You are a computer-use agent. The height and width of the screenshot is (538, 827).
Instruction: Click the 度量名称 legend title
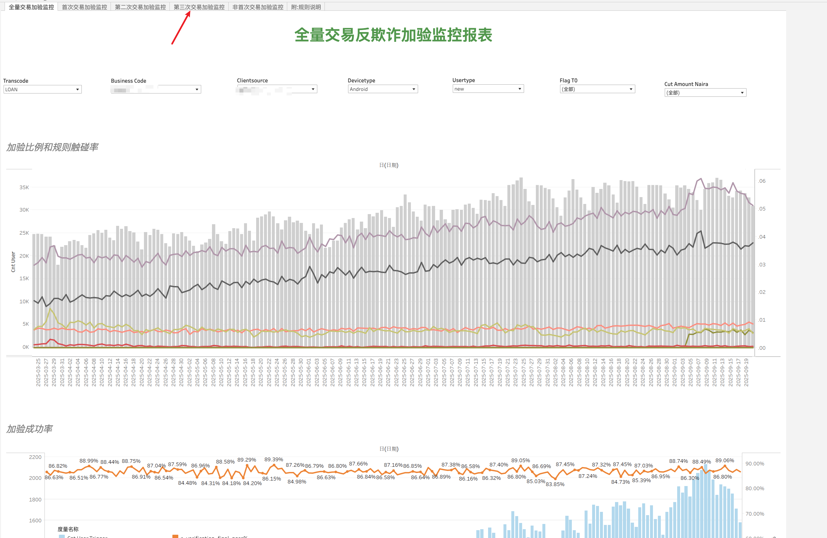click(x=68, y=529)
